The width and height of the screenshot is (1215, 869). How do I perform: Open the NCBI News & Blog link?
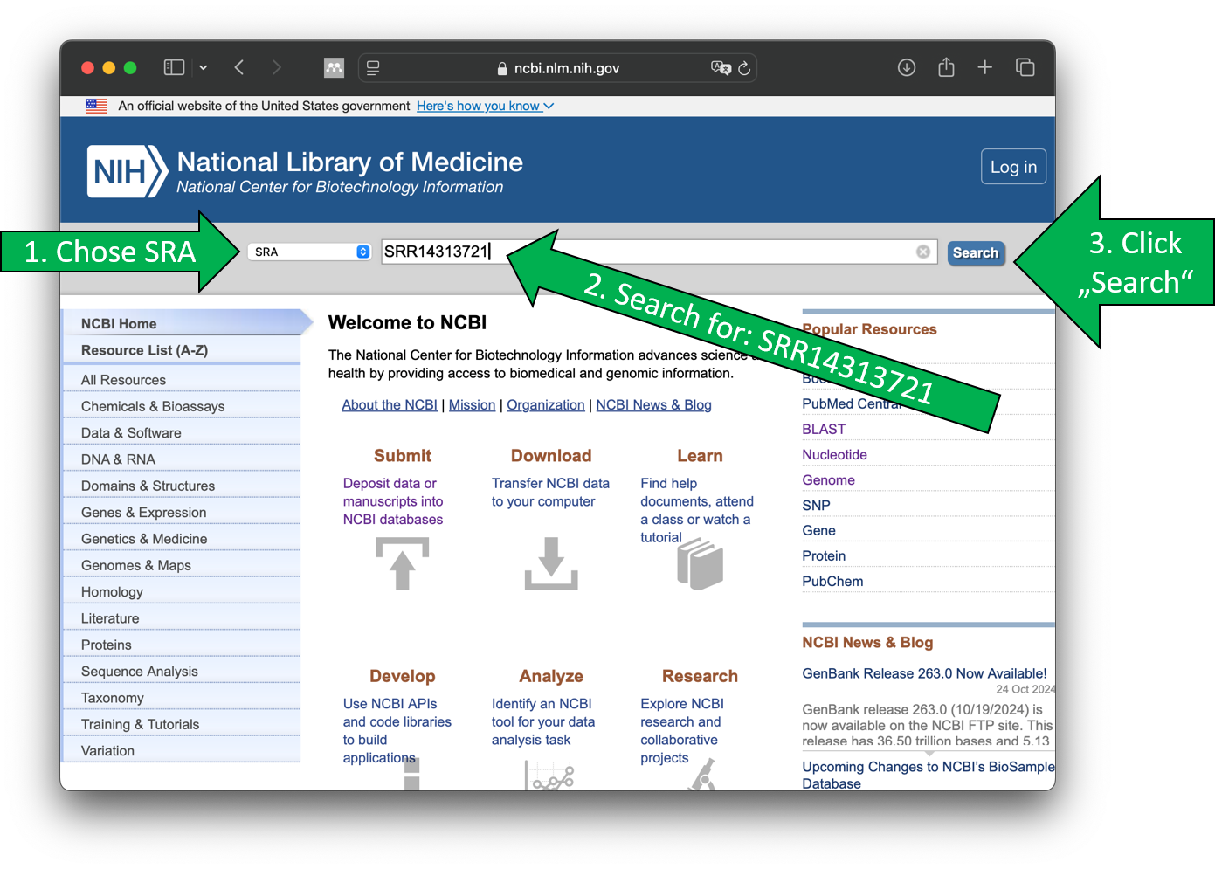pyautogui.click(x=653, y=405)
